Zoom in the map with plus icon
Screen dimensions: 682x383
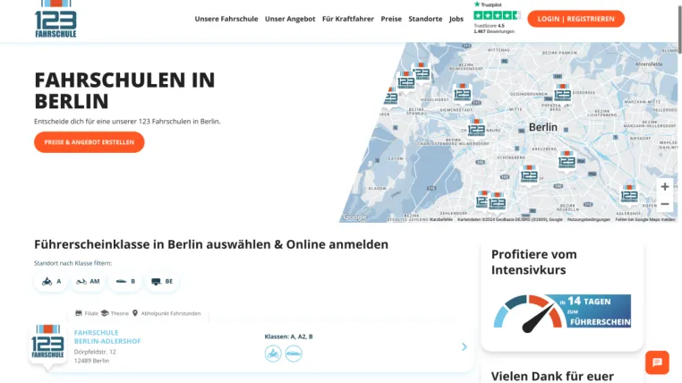click(x=665, y=186)
